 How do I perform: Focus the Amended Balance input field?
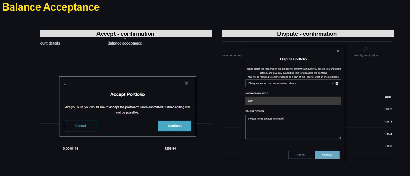pos(293,101)
